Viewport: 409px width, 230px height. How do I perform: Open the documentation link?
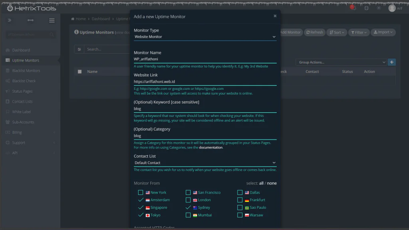pyautogui.click(x=210, y=147)
